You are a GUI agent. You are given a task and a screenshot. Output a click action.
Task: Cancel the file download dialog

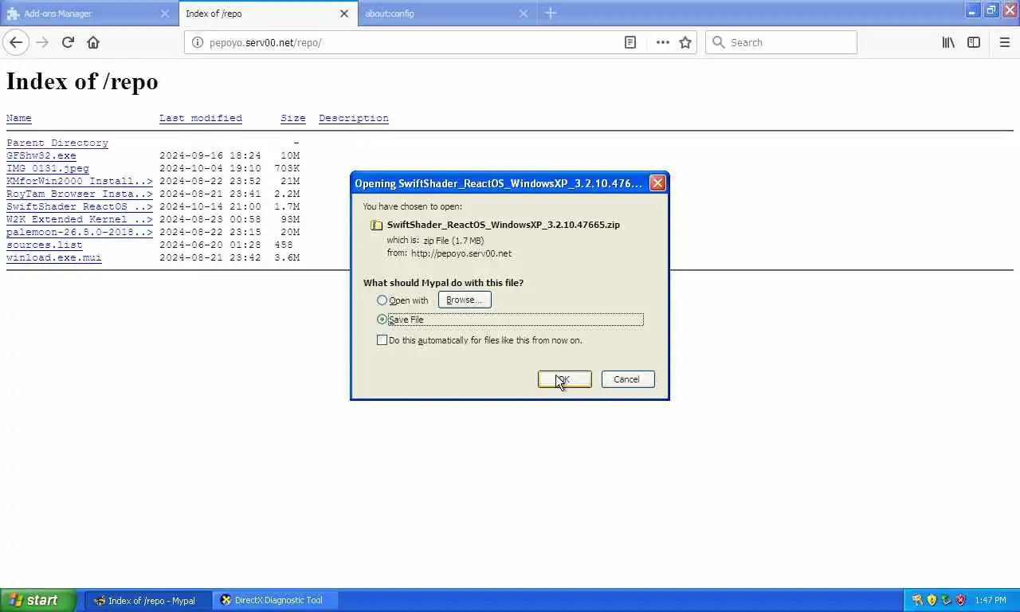pos(628,379)
